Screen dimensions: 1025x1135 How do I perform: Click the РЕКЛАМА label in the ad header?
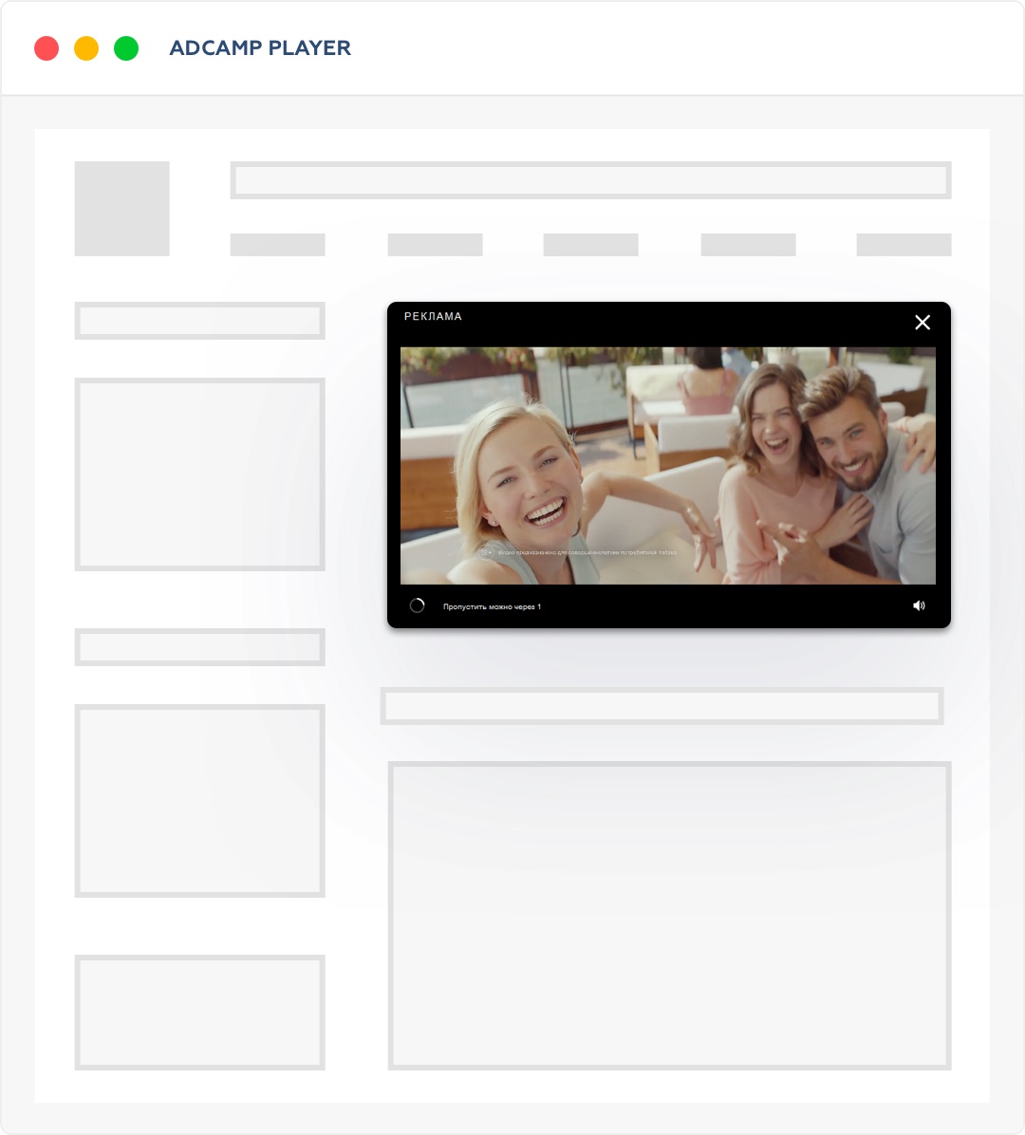tap(433, 317)
